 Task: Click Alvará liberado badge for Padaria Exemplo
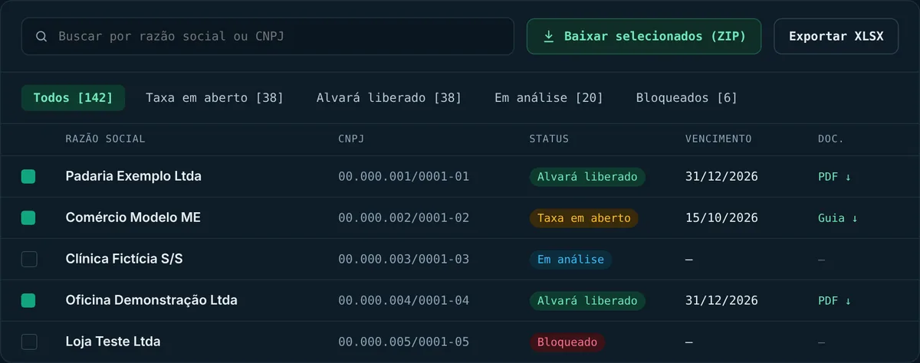587,176
